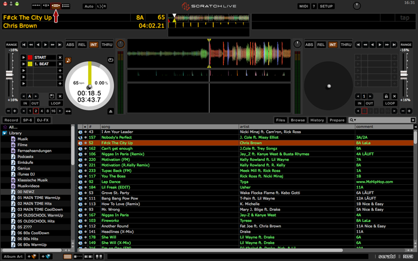Enable ABS mode on the left deck
The height and width of the screenshot is (261, 418).
click(71, 45)
